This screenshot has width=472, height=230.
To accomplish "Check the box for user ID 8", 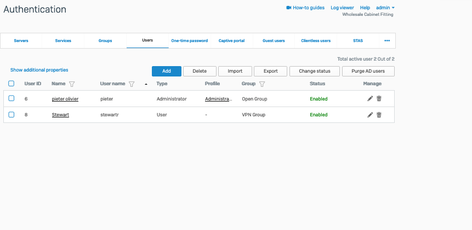I will 12,115.
